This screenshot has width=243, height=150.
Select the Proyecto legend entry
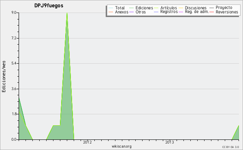[x=221, y=7]
